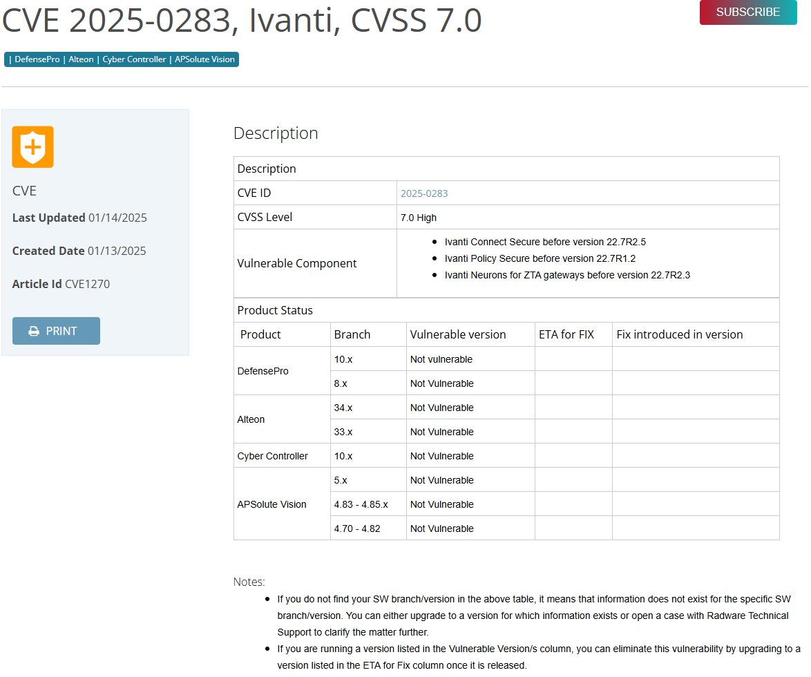Click the CVE label under shield icon
The image size is (811, 677).
pyautogui.click(x=24, y=191)
